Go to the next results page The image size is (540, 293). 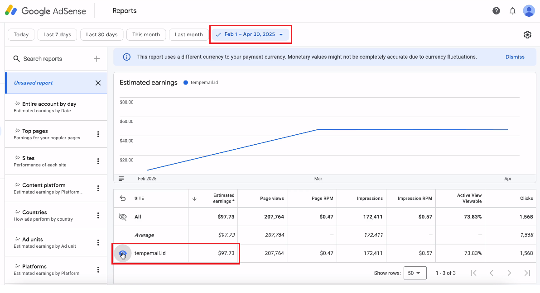(509, 273)
